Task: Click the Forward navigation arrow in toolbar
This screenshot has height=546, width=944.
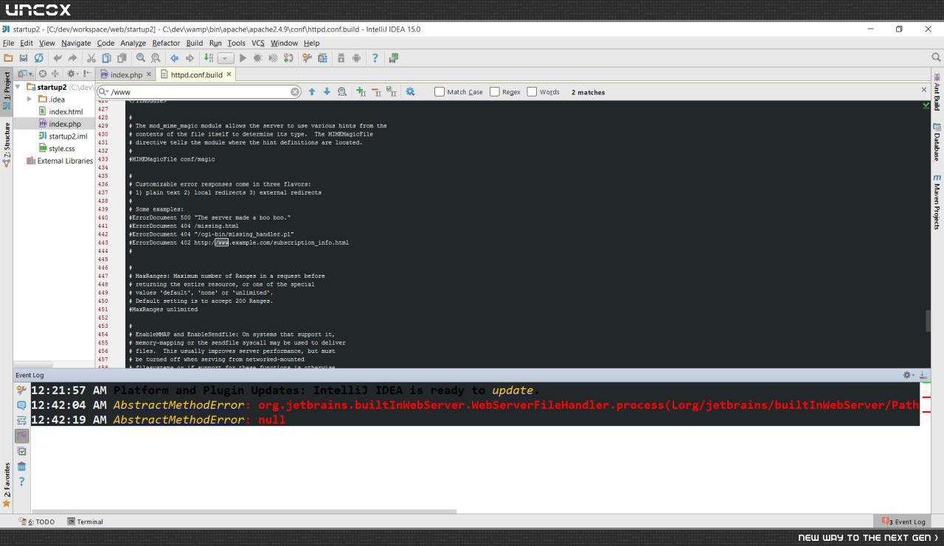Action: coord(190,57)
